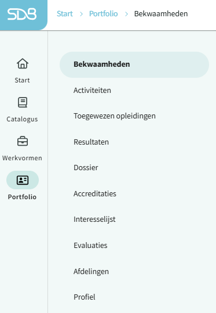This screenshot has height=313, width=216.
Task: Click the Bekwaamheden breadcrumb text
Action: pyautogui.click(x=161, y=14)
